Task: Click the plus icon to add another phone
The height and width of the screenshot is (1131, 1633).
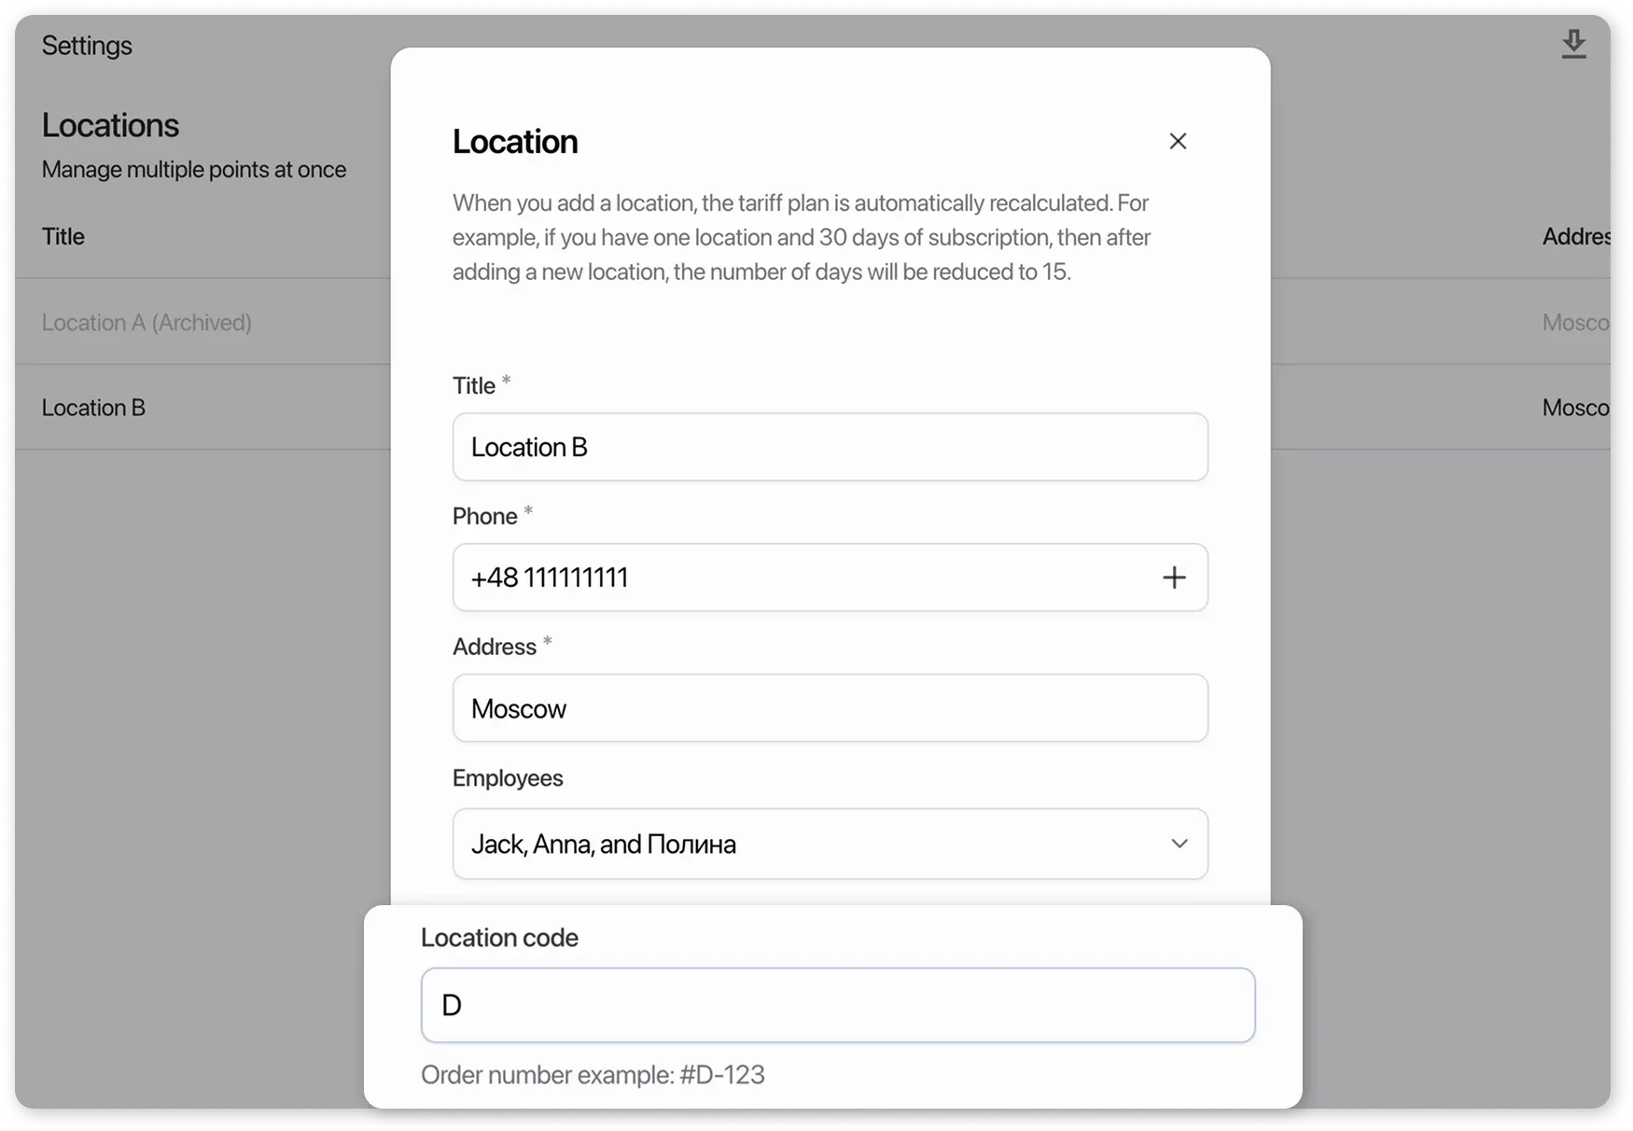Action: coord(1175,578)
